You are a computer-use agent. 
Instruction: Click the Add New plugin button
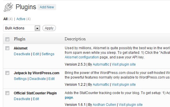(47, 7)
